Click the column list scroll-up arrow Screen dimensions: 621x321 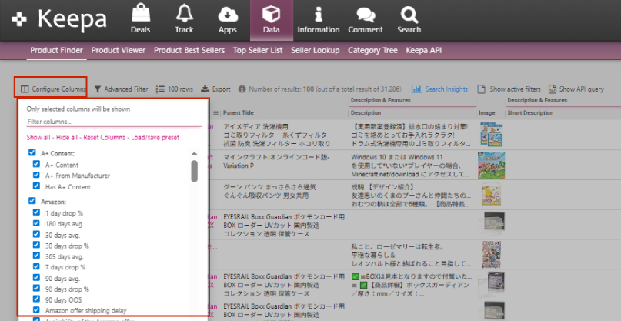point(194,154)
